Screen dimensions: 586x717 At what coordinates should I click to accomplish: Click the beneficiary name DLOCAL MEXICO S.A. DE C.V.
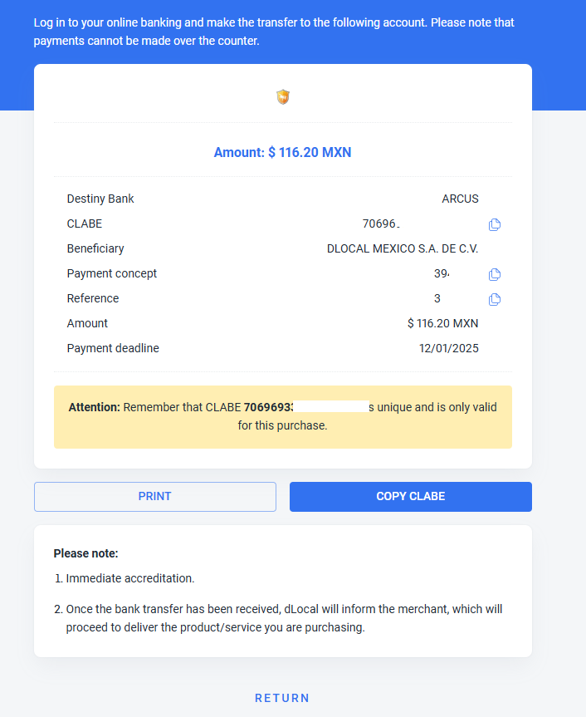[x=403, y=248]
